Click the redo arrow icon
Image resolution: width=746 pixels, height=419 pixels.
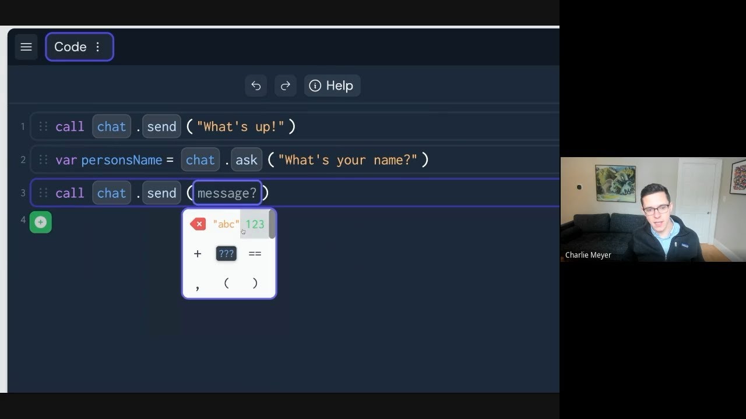(x=285, y=86)
